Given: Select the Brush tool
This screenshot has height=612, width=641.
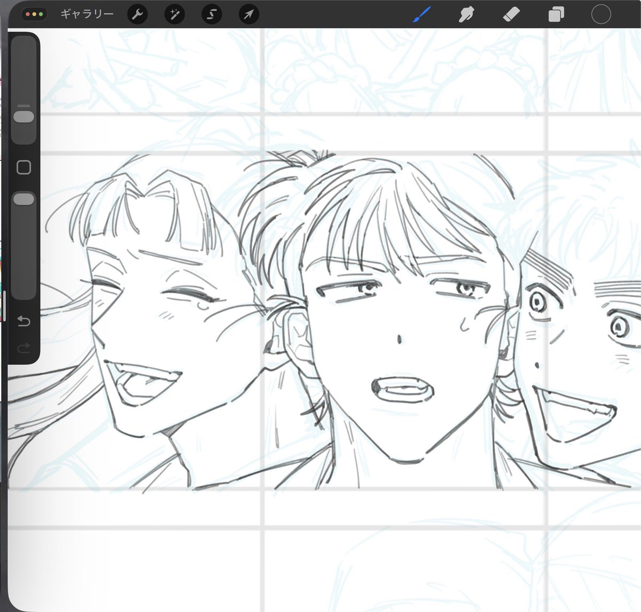Looking at the screenshot, I should tap(422, 14).
